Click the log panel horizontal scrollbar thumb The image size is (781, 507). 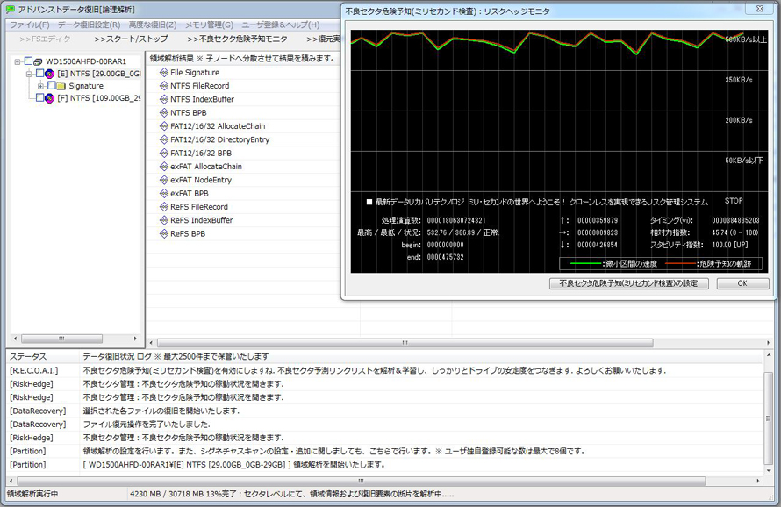point(362,481)
